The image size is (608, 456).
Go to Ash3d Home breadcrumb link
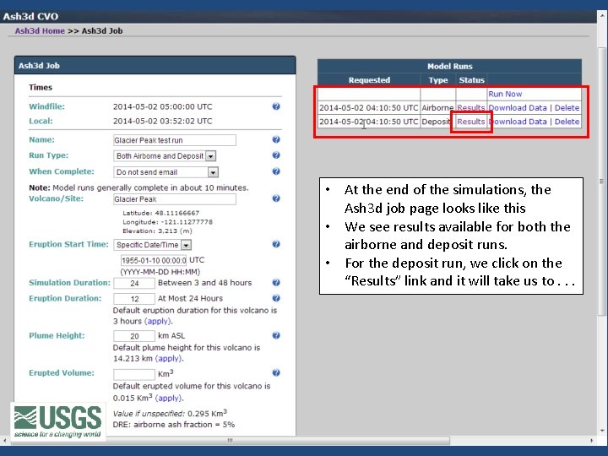(40, 31)
